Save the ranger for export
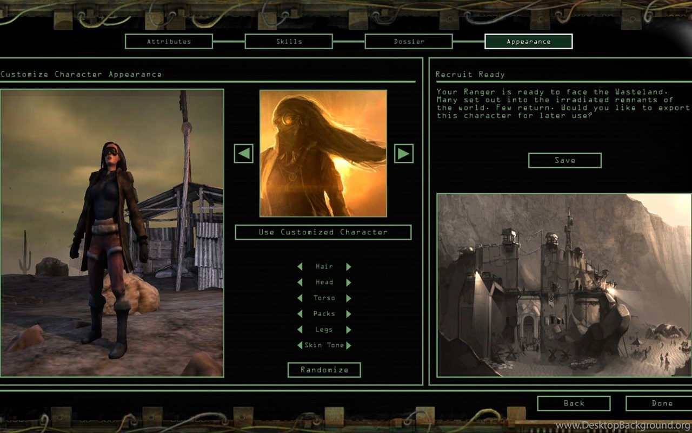The width and height of the screenshot is (692, 433). tap(564, 160)
